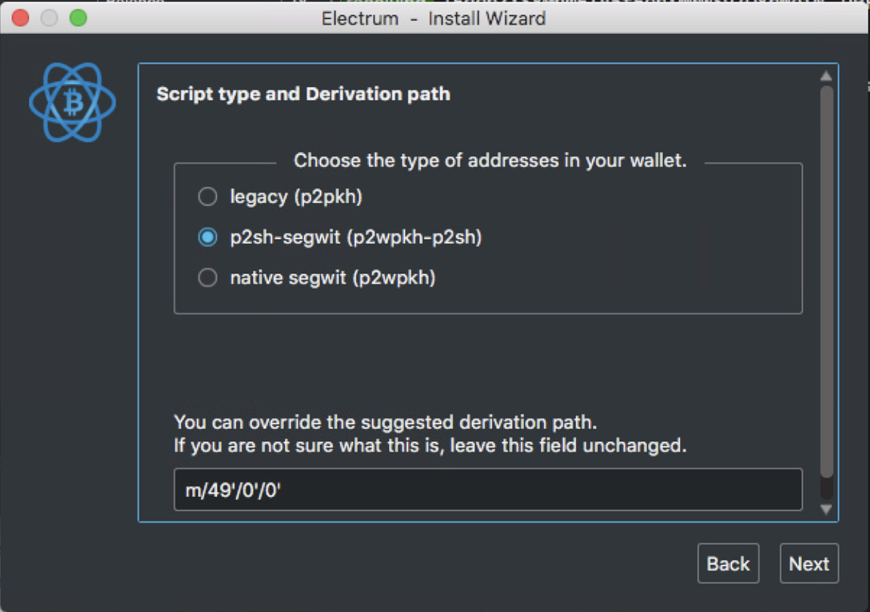Close the Install Wizard window
The height and width of the screenshot is (612, 870).
point(20,18)
